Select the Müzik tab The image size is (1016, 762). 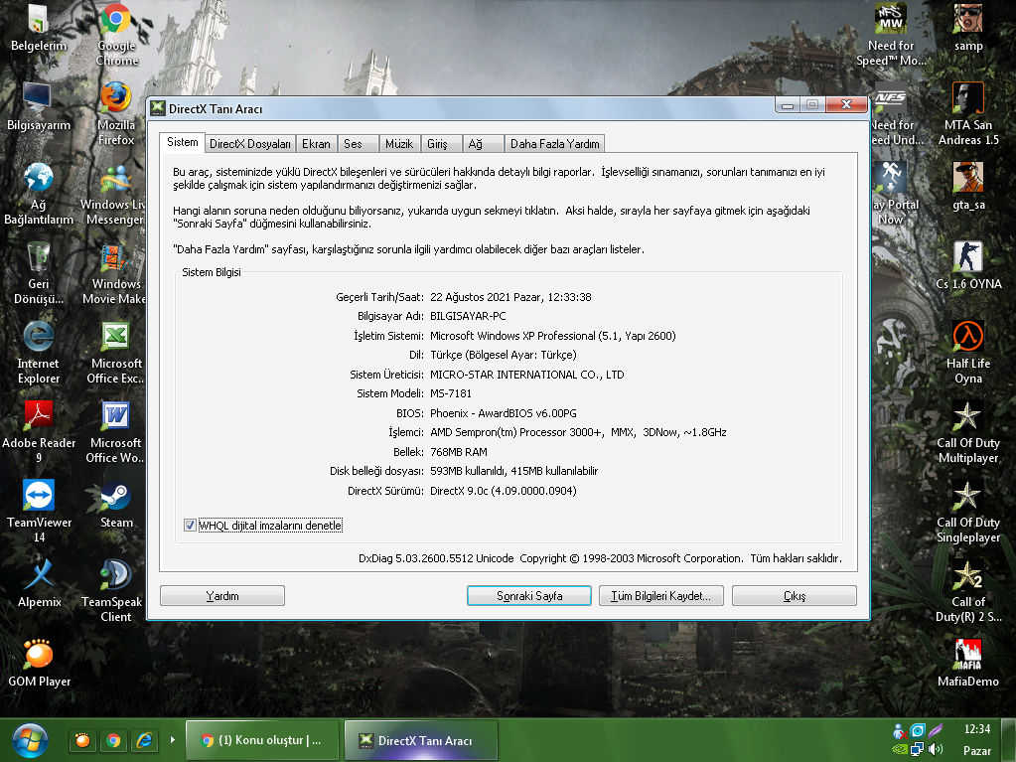[x=399, y=144]
